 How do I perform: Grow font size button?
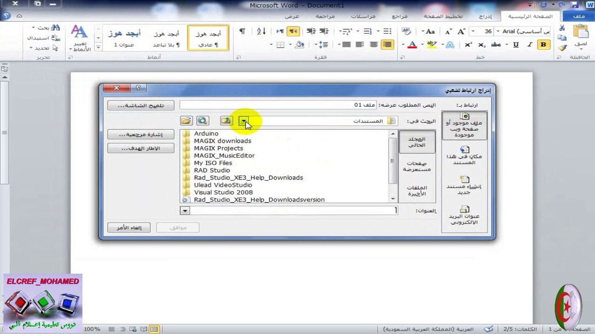[461, 32]
